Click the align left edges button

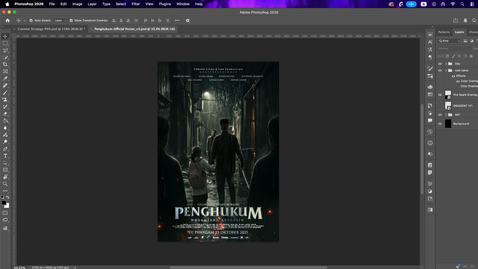coord(114,20)
